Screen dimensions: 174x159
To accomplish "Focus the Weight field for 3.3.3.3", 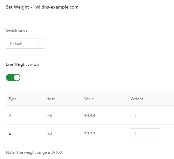I will [x=145, y=134].
